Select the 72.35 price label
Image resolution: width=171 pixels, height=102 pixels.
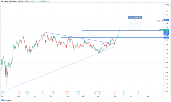pyautogui.click(x=166, y=34)
